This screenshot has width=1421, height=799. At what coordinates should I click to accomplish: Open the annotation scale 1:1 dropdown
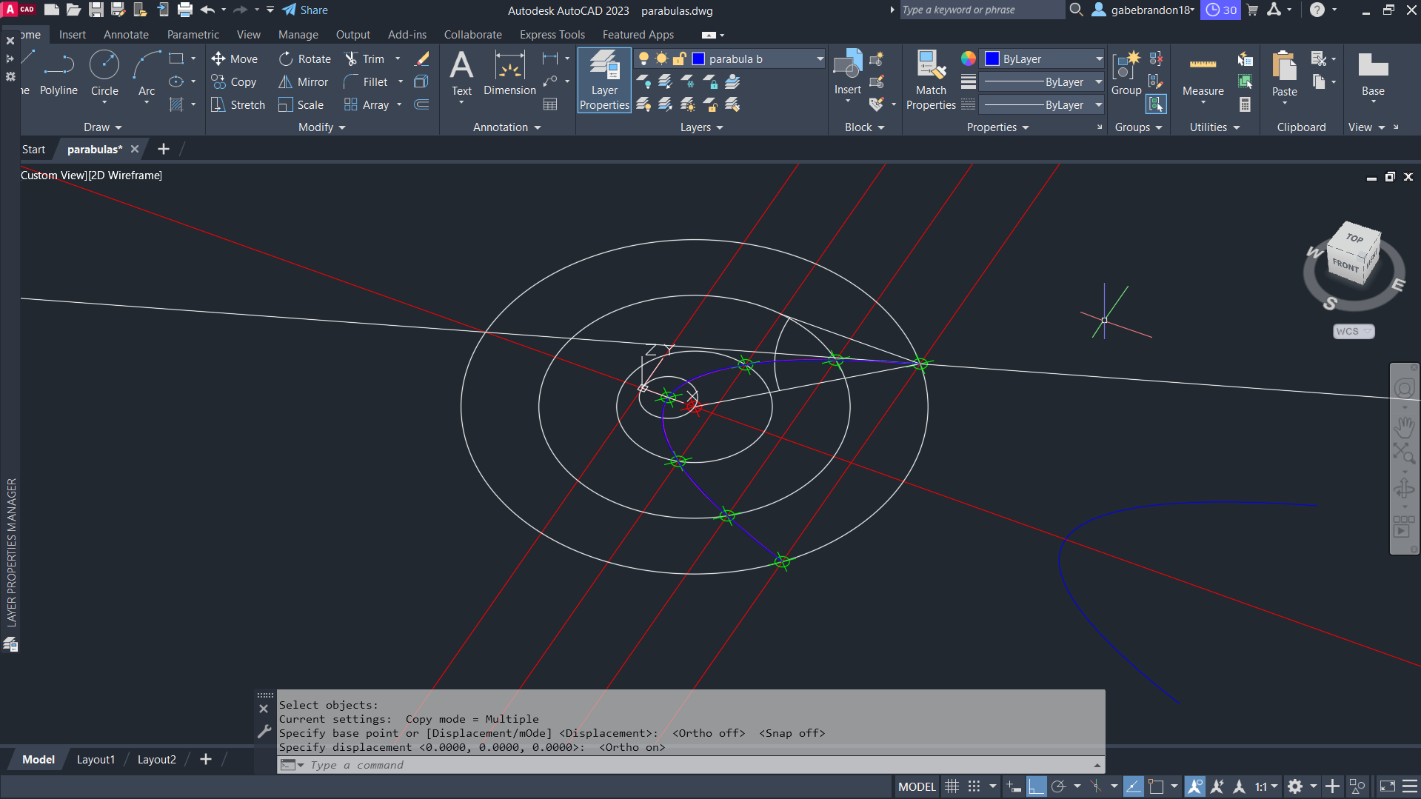click(x=1266, y=786)
